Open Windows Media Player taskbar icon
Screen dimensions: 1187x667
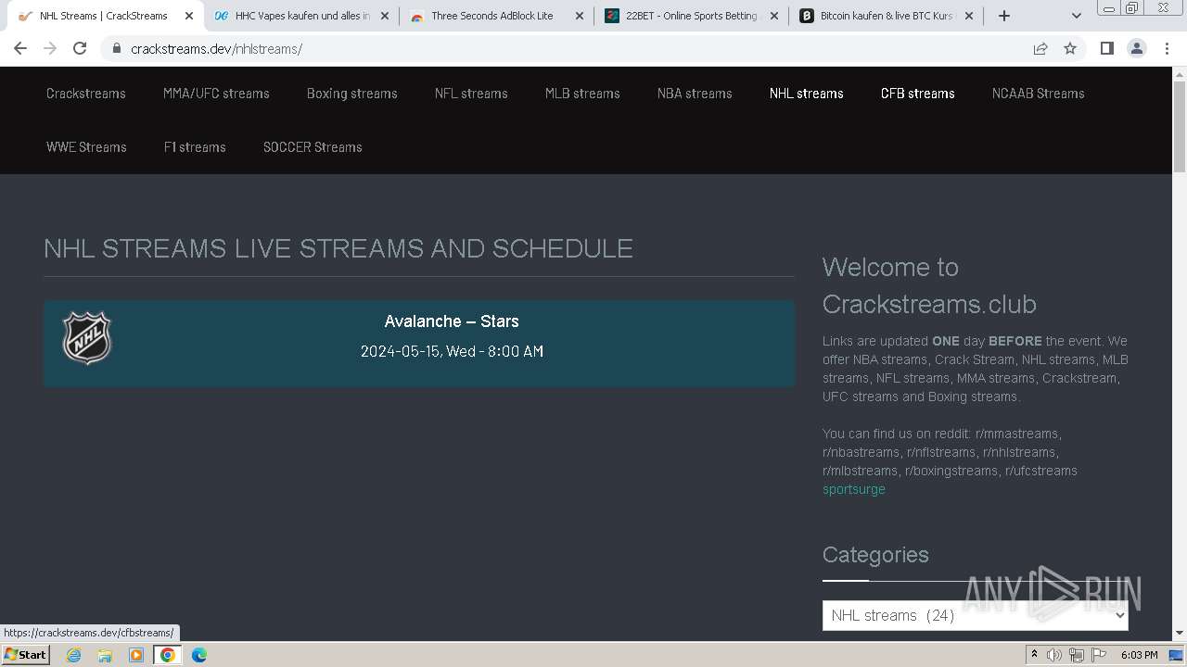coord(136,655)
